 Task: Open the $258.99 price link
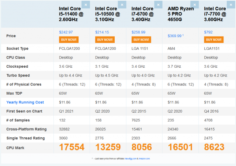[x=139, y=32]
